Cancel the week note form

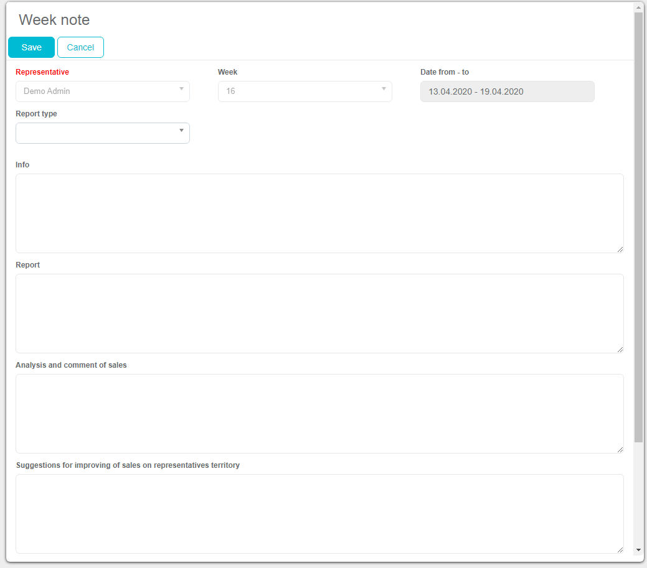click(80, 47)
